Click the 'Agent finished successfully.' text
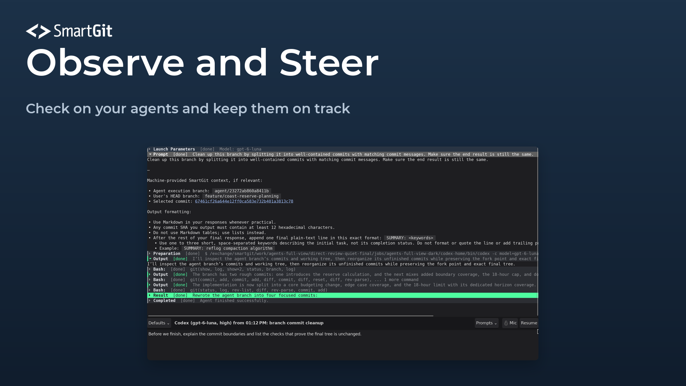The width and height of the screenshot is (686, 386). pos(234,301)
